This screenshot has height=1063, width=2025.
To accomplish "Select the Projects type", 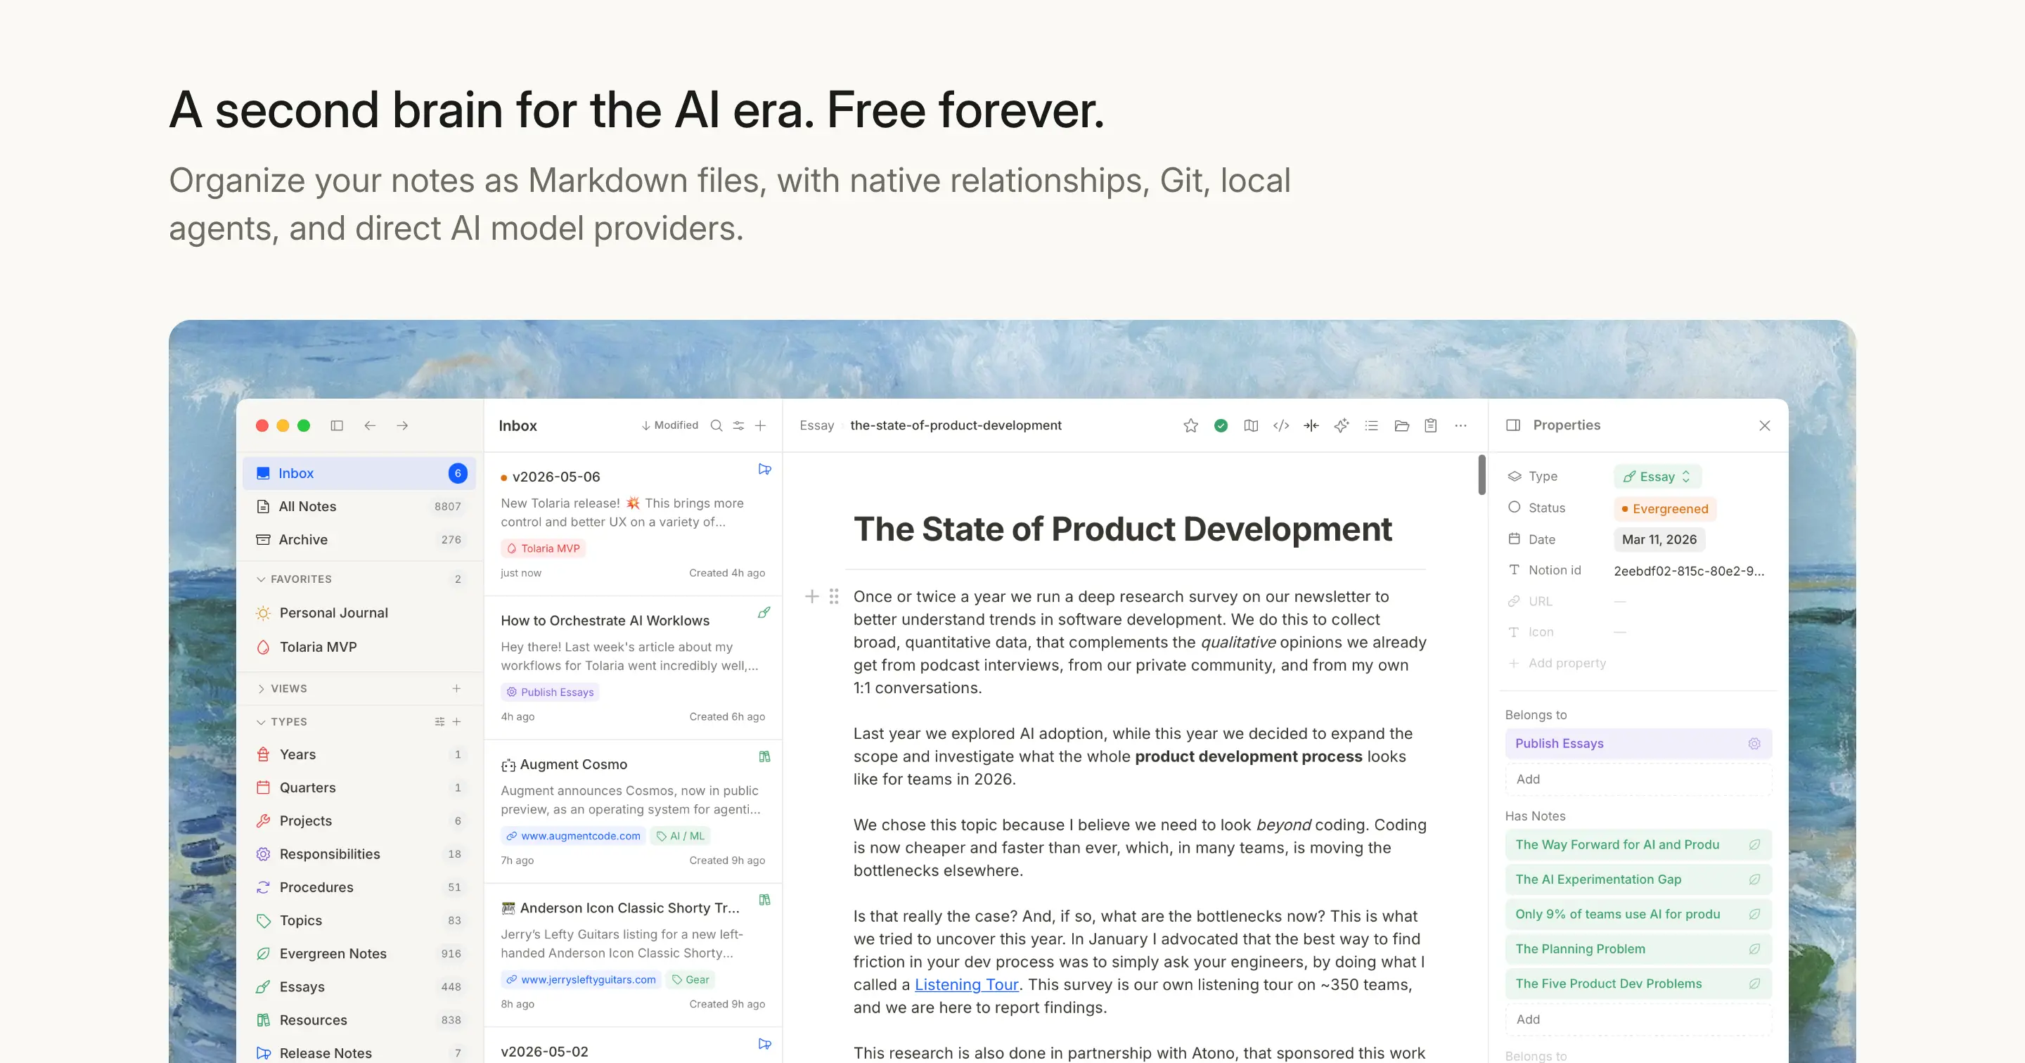I will (359, 821).
